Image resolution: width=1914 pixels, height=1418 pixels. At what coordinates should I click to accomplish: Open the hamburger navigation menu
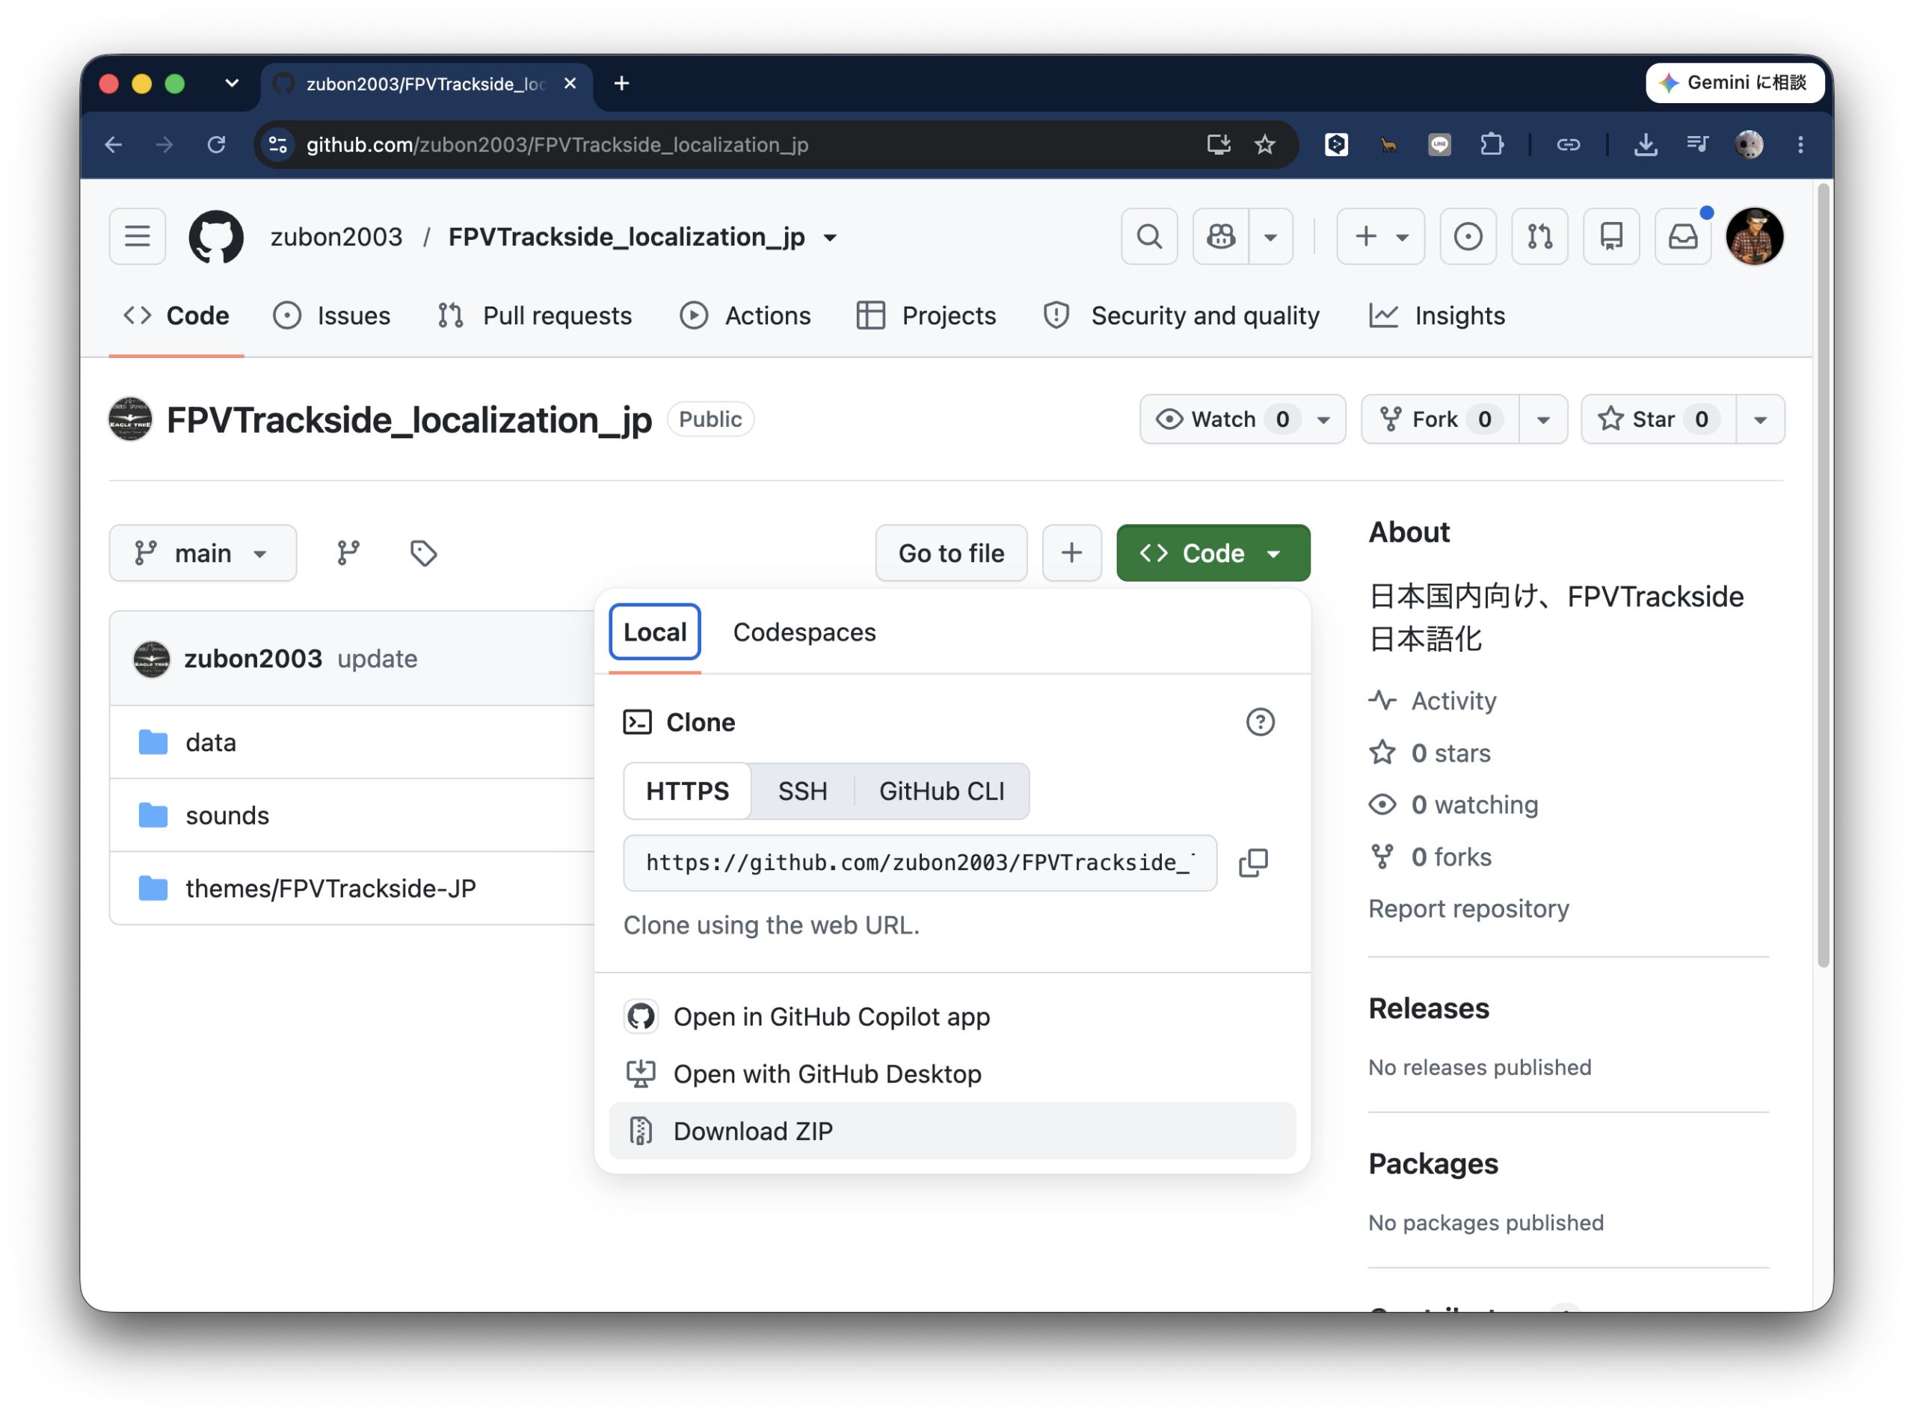pyautogui.click(x=138, y=236)
